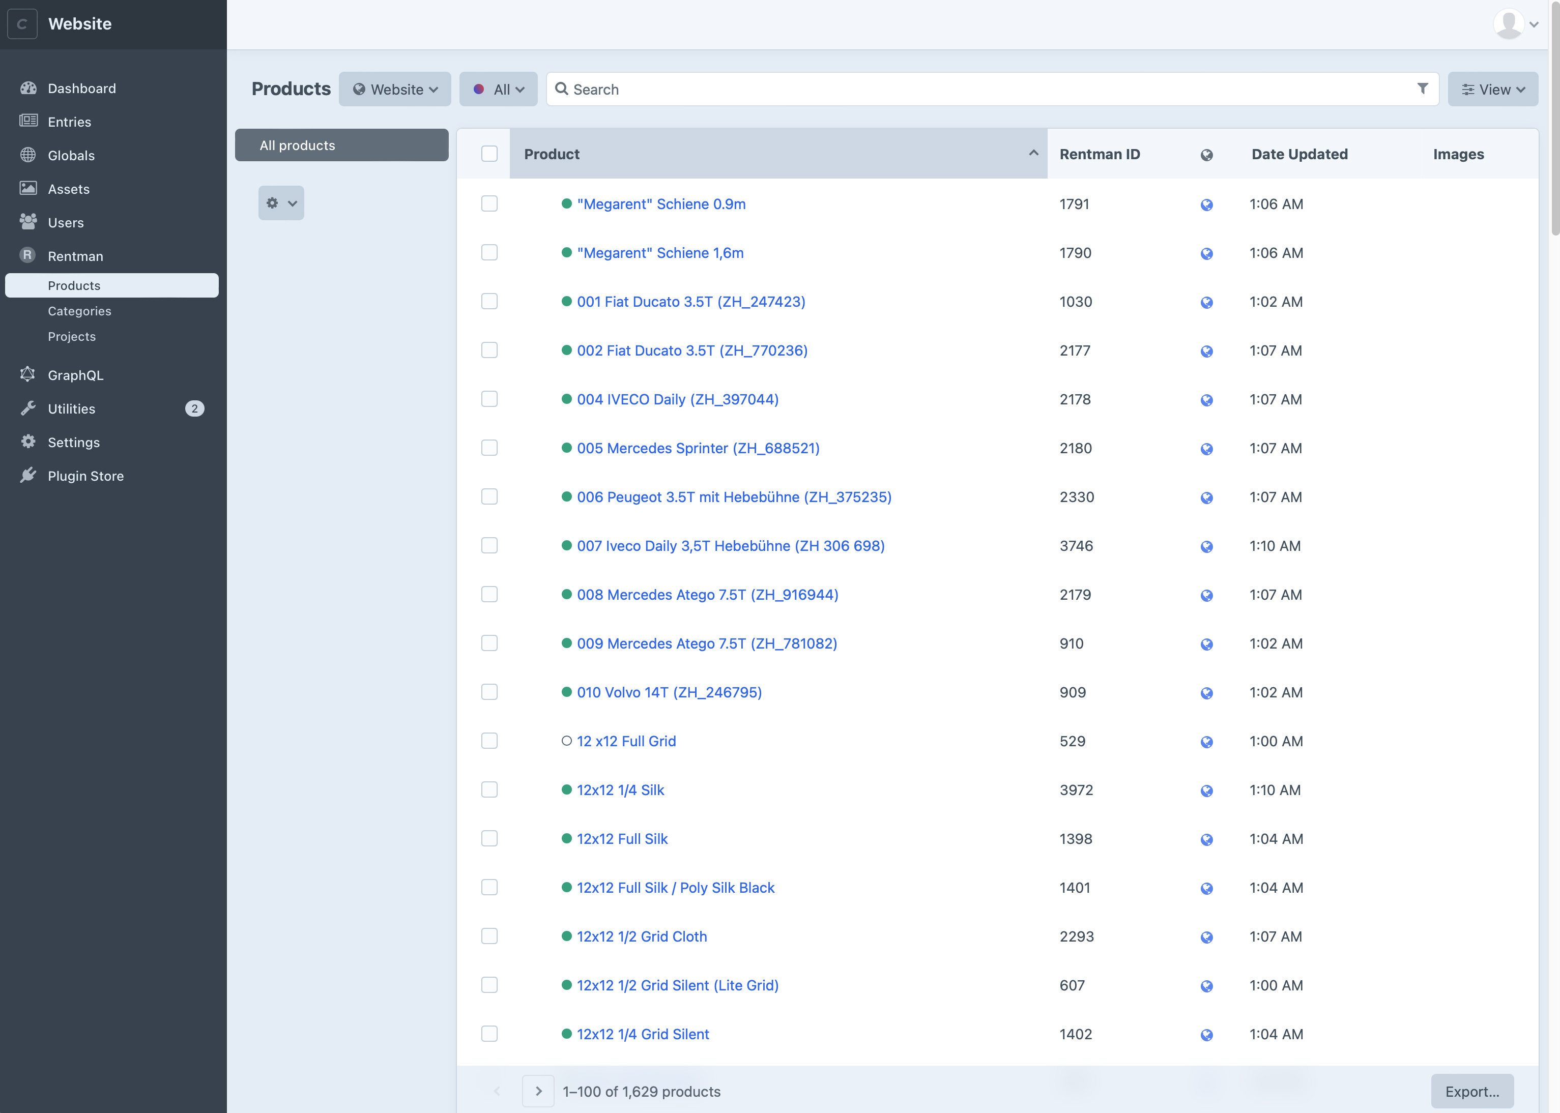Open the All status dropdown
The height and width of the screenshot is (1113, 1560).
click(498, 89)
